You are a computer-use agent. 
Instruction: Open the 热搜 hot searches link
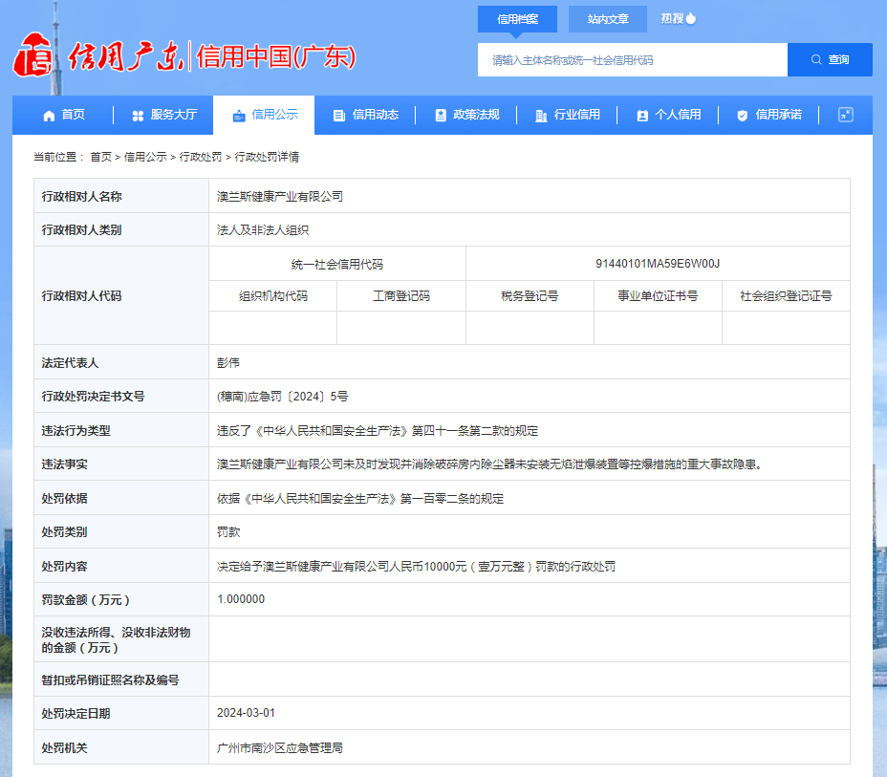[679, 19]
